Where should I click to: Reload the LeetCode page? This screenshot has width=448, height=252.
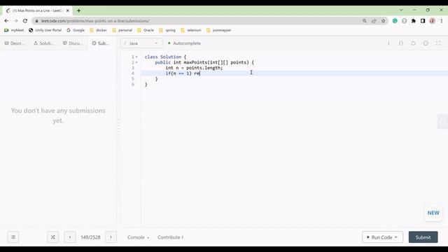pyautogui.click(x=25, y=21)
